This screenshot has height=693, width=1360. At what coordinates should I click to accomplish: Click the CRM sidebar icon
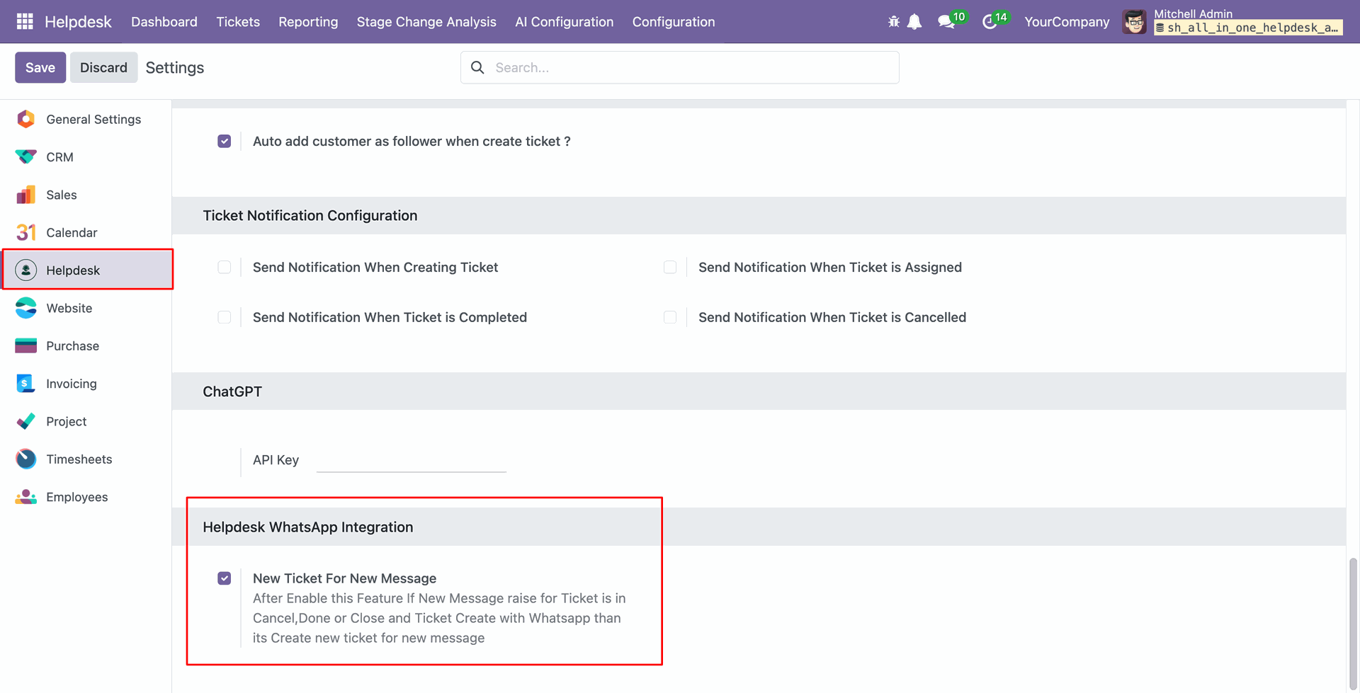pos(26,157)
